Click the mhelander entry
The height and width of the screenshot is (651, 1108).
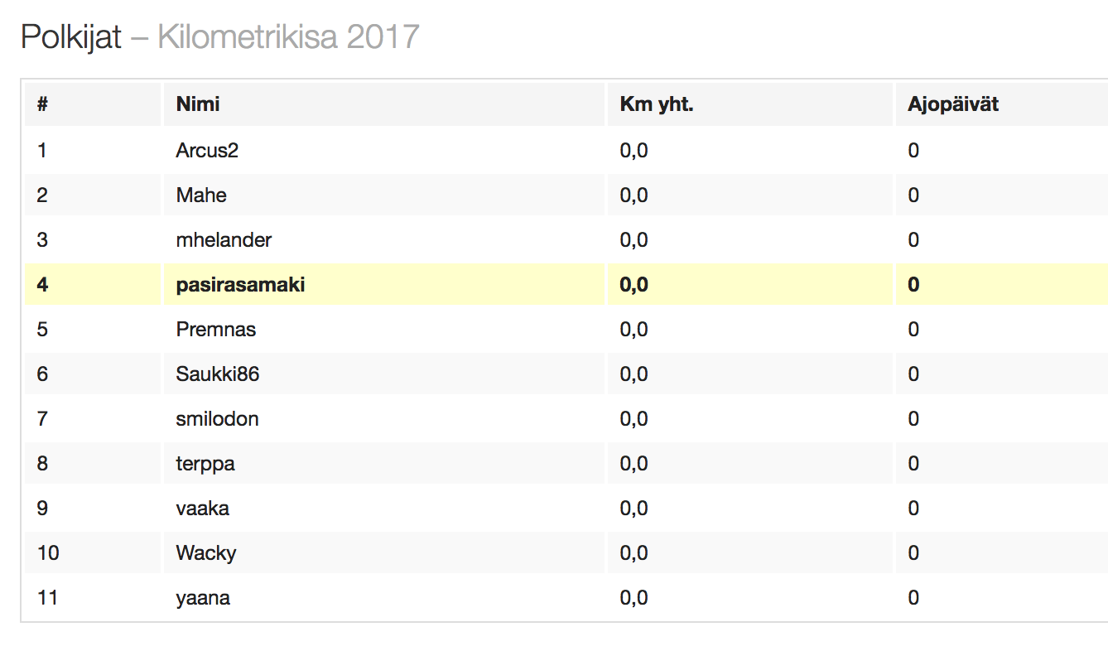point(224,240)
